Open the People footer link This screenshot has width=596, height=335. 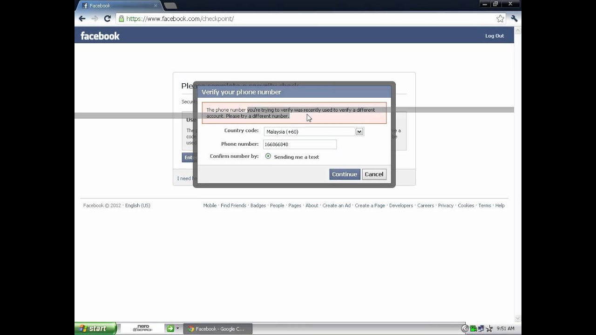[277, 205]
